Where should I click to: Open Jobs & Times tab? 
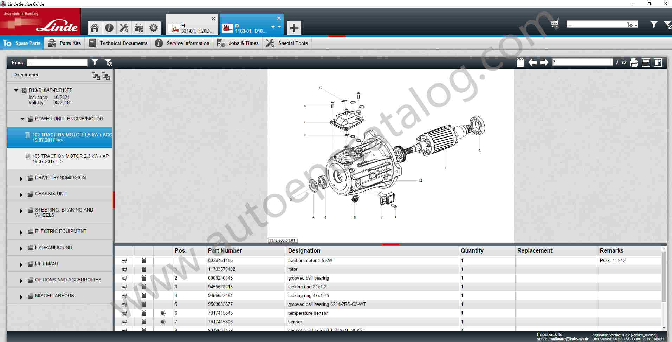point(238,43)
